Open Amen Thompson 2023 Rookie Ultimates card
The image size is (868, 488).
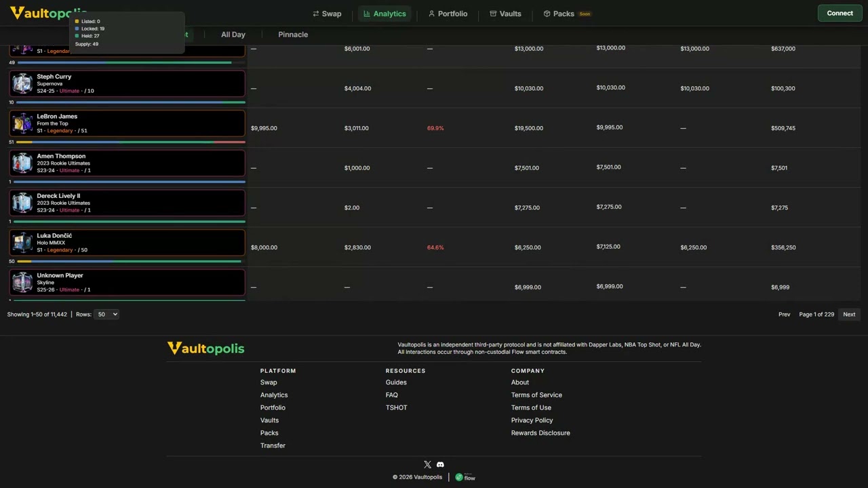coord(127,163)
